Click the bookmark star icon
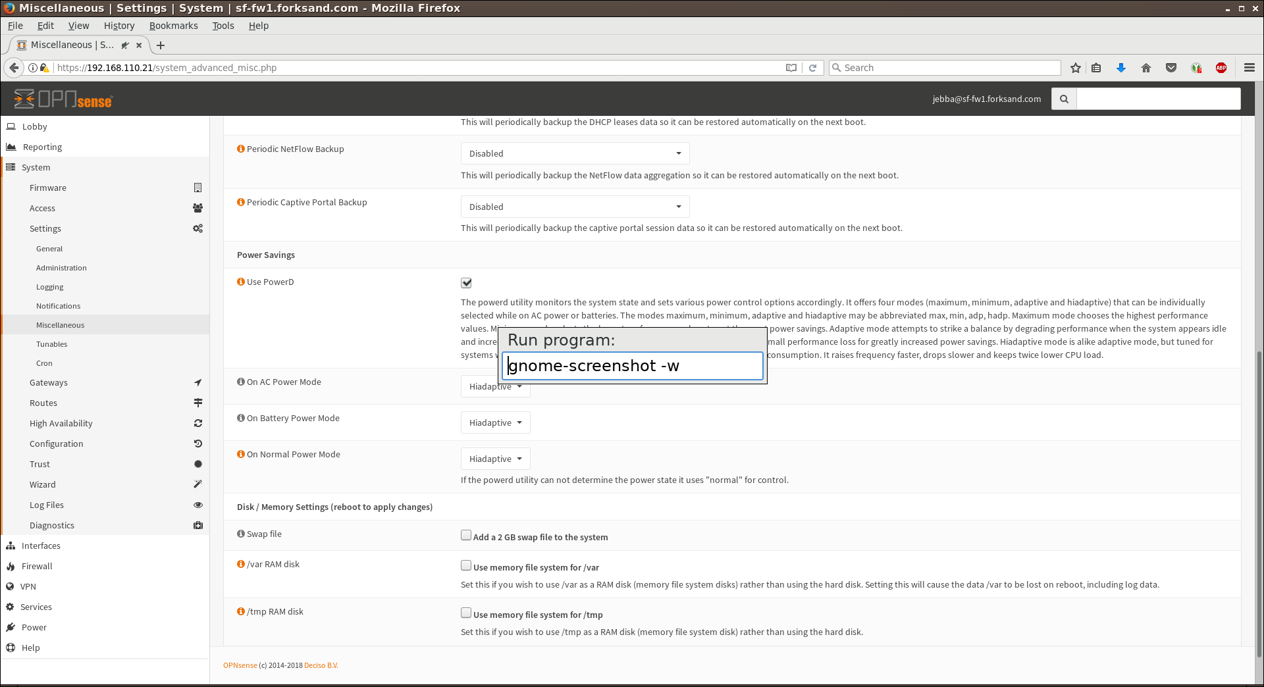Screen dimensions: 1264x687 (x=1076, y=68)
